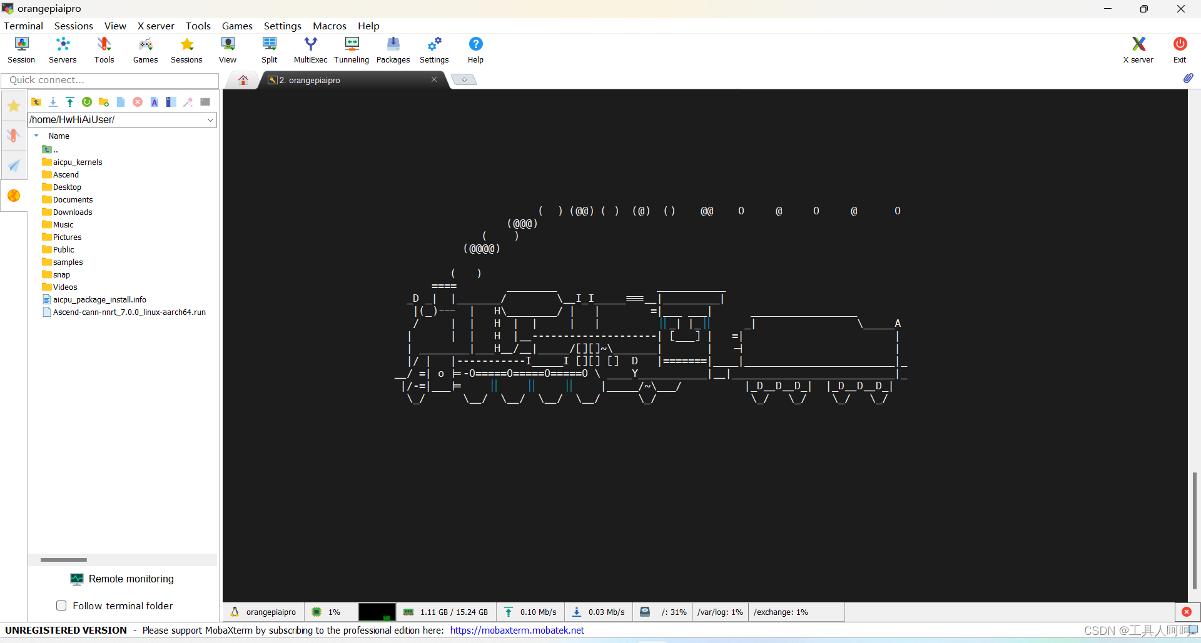Click the rename file 'A' icon
1201x643 pixels.
point(155,102)
